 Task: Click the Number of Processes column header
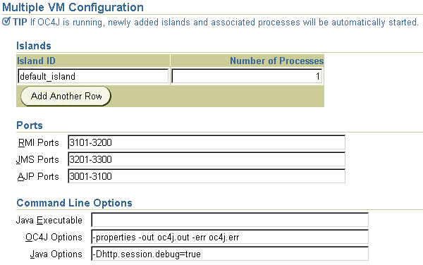[x=277, y=61]
